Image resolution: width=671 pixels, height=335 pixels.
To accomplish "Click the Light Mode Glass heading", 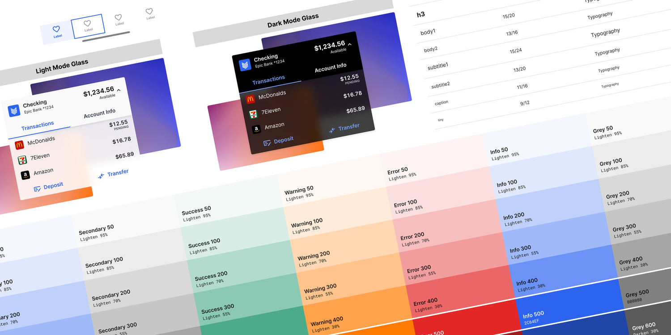I will [62, 67].
